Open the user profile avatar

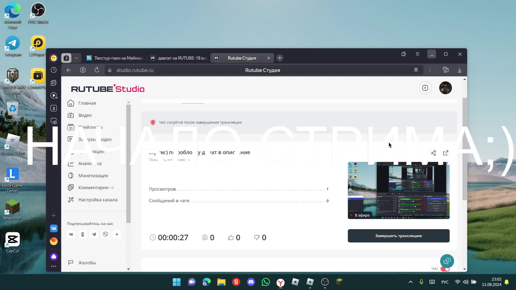445,88
